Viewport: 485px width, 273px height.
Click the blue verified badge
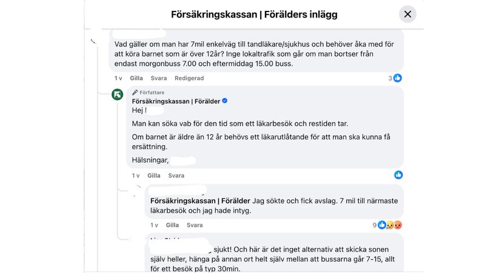(225, 101)
